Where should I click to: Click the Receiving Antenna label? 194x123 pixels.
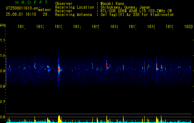coord(74,15)
